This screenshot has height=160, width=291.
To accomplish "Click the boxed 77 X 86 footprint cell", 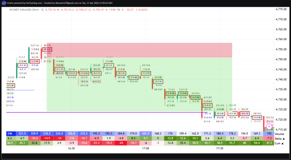I will coord(134,77).
